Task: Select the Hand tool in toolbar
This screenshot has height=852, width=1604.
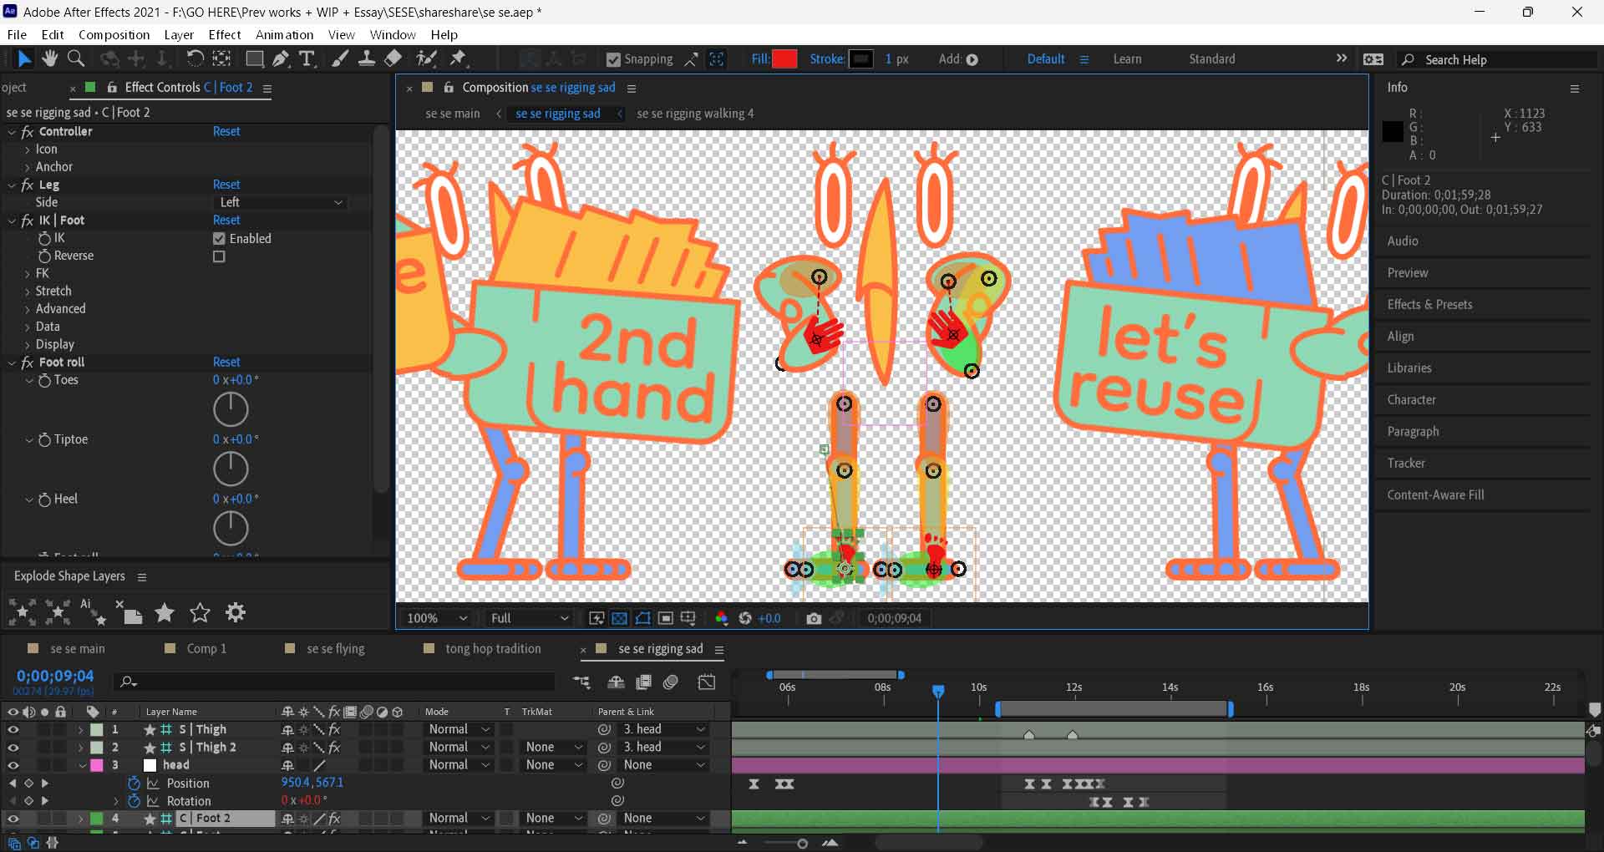Action: click(50, 58)
